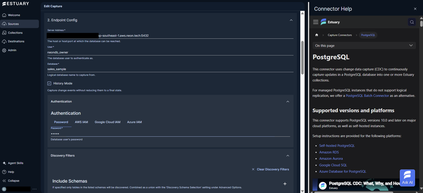Open the Amazon Aurora link
Image resolution: width=423 pixels, height=193 pixels.
(331, 158)
